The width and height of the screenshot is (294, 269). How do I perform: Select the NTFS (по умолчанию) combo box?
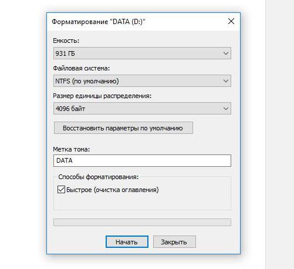tap(142, 81)
